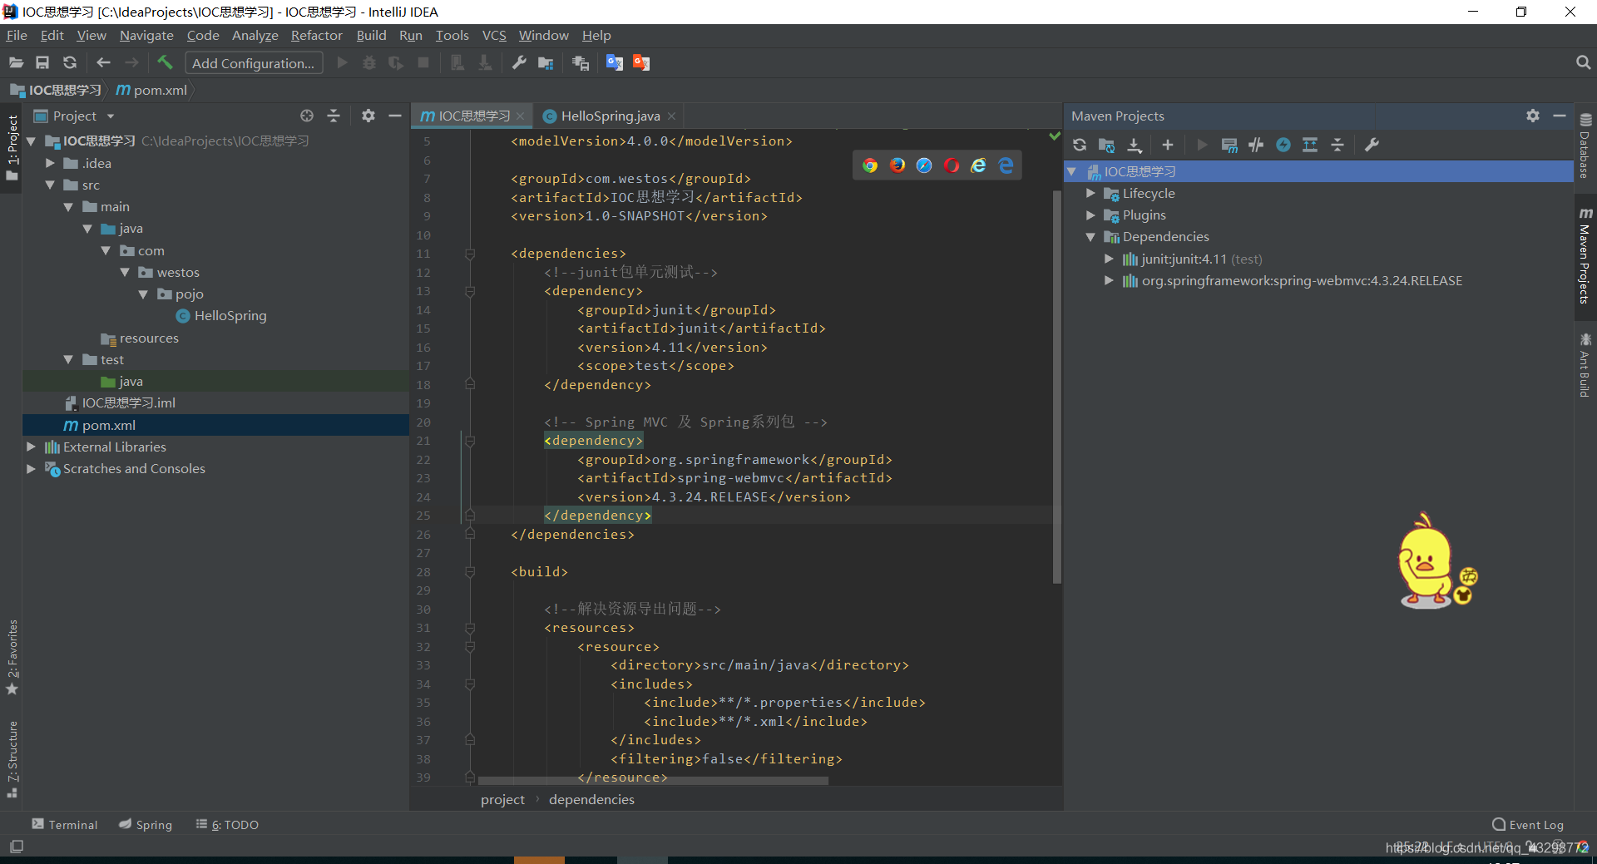Screen dimensions: 1597x864
Task: Open the Terminal tool window
Action: coord(65,825)
